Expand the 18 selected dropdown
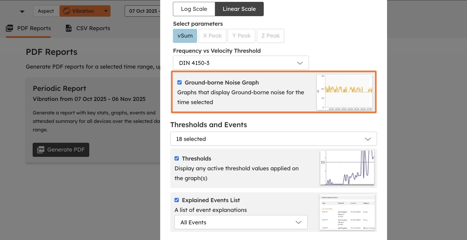 tap(273, 139)
